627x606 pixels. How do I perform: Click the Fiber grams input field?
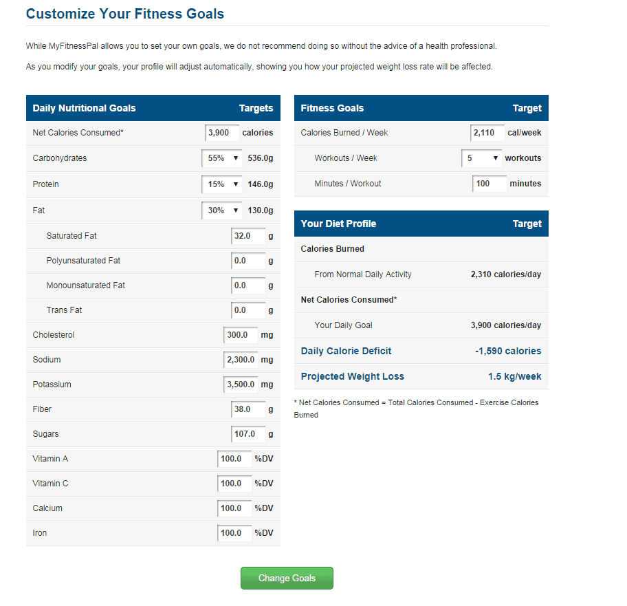click(x=248, y=409)
